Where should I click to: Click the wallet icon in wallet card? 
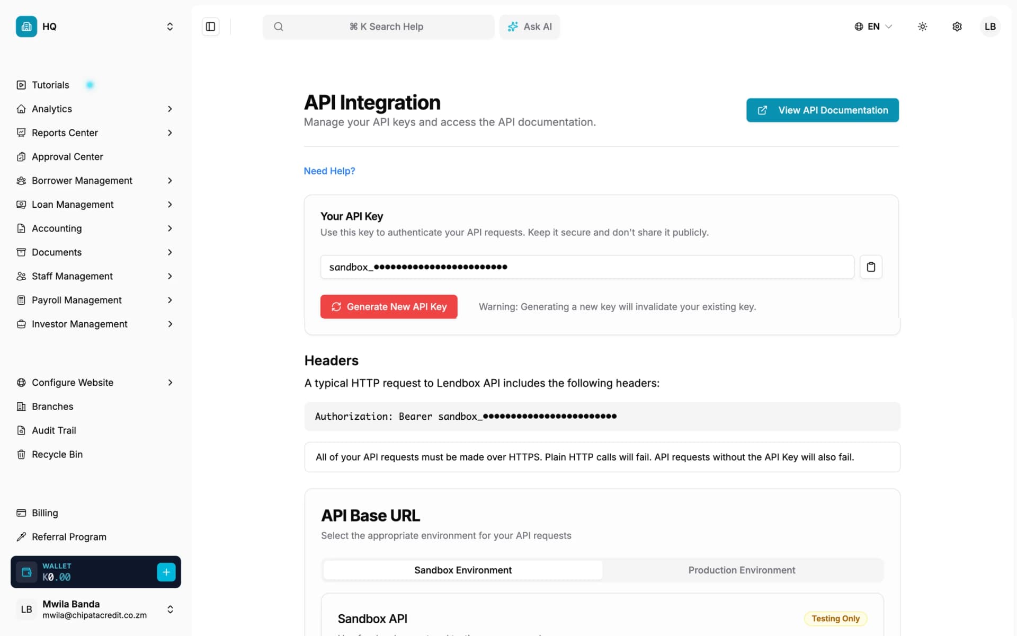[26, 572]
